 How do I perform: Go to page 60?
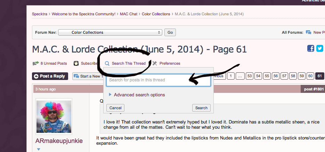[310, 76]
